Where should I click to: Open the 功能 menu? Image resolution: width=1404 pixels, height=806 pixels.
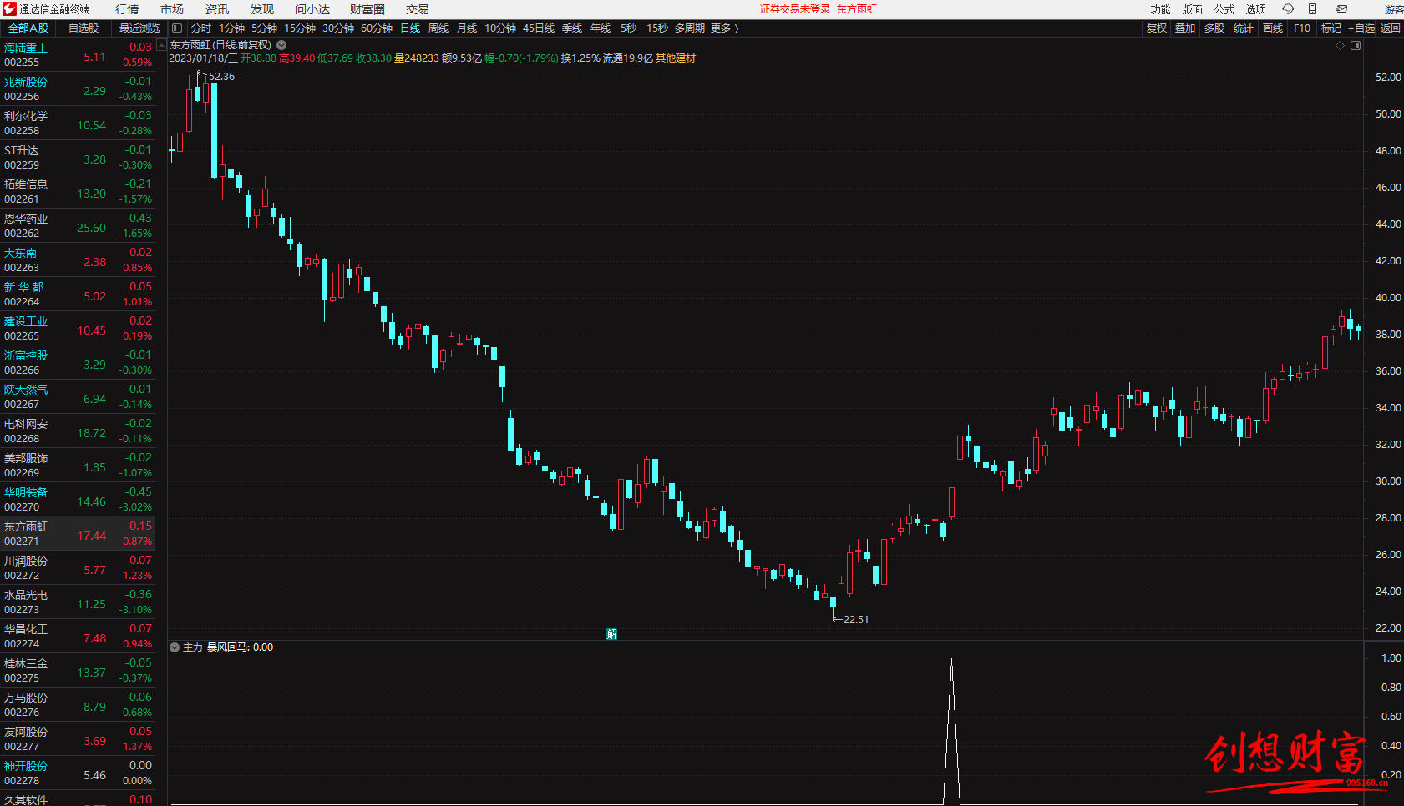point(1161,9)
